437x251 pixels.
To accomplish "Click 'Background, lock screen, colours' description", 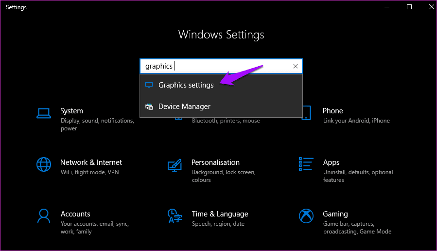I will pyautogui.click(x=224, y=176).
